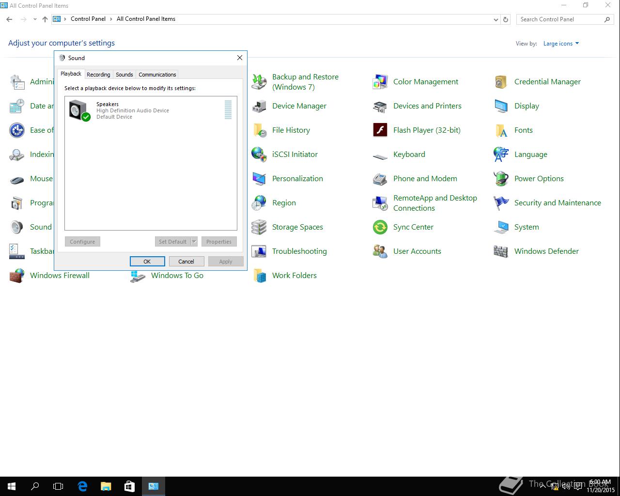
Task: Open File Explorer from the taskbar
Action: [x=106, y=486]
